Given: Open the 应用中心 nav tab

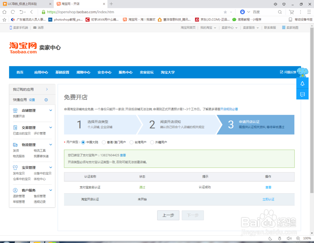Looking at the screenshot, I should (x=41, y=72).
